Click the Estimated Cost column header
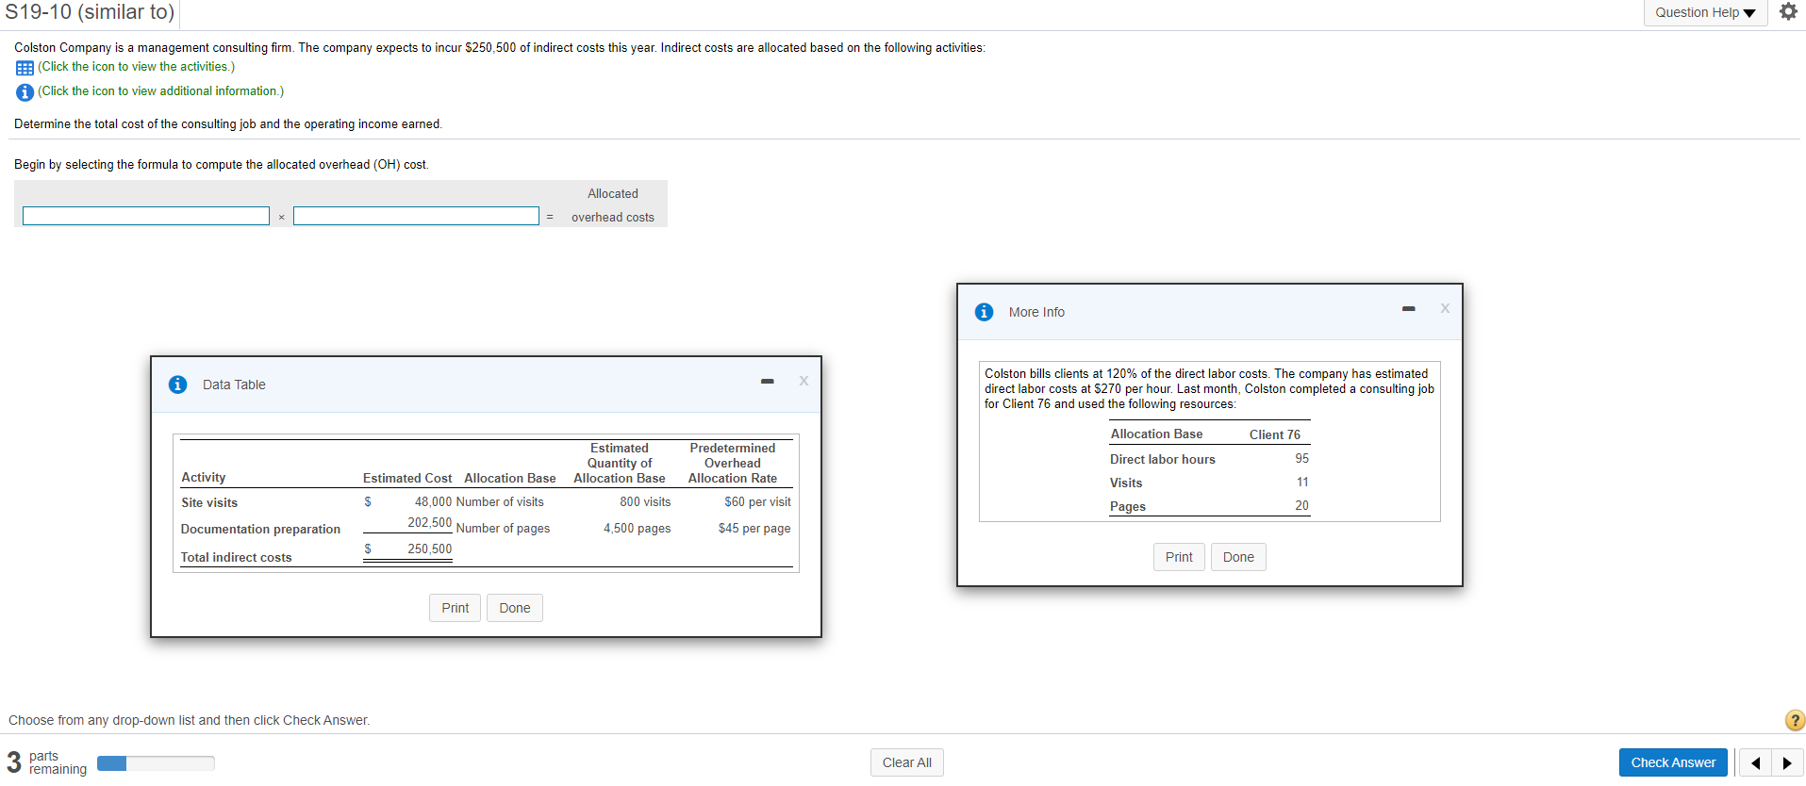1806x786 pixels. 407,479
